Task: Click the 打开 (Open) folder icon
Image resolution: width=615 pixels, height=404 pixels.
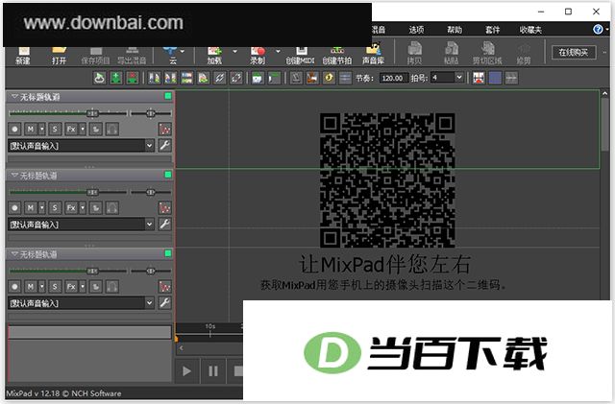Action: [59, 55]
